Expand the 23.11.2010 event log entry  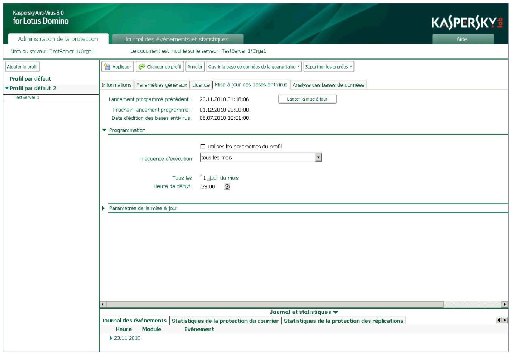coord(111,338)
